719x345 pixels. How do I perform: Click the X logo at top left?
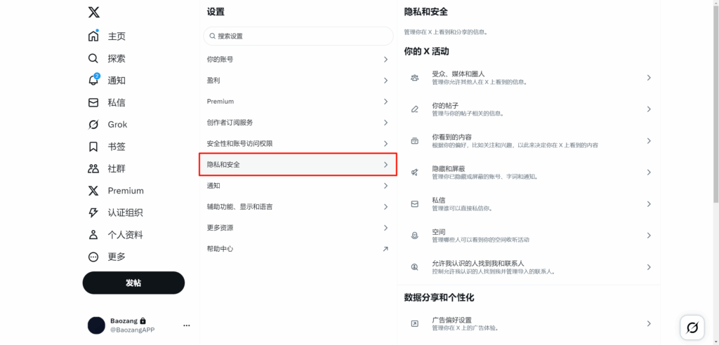tap(93, 13)
